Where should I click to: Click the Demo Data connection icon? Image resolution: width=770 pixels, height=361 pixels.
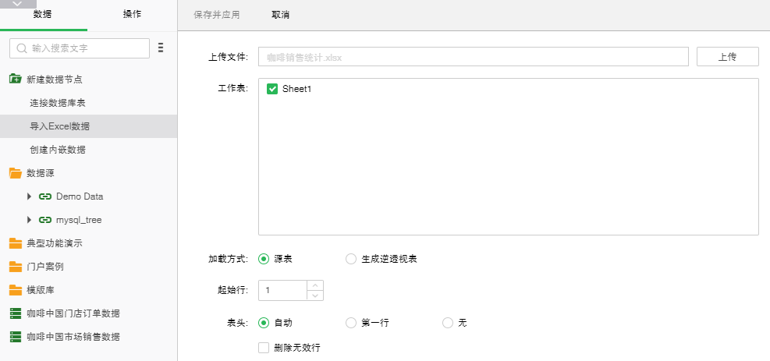45,196
